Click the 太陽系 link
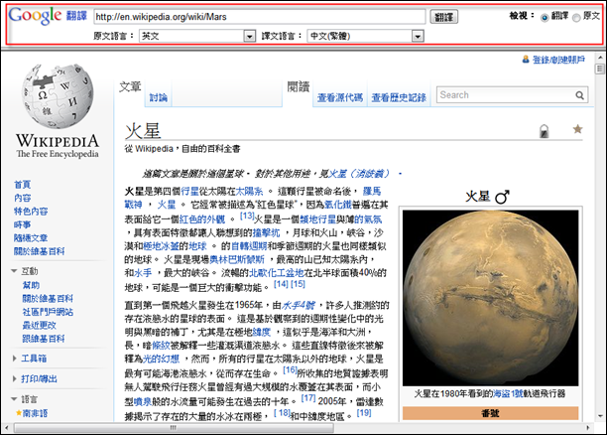Viewport: 607px width, 435px height. tap(249, 191)
